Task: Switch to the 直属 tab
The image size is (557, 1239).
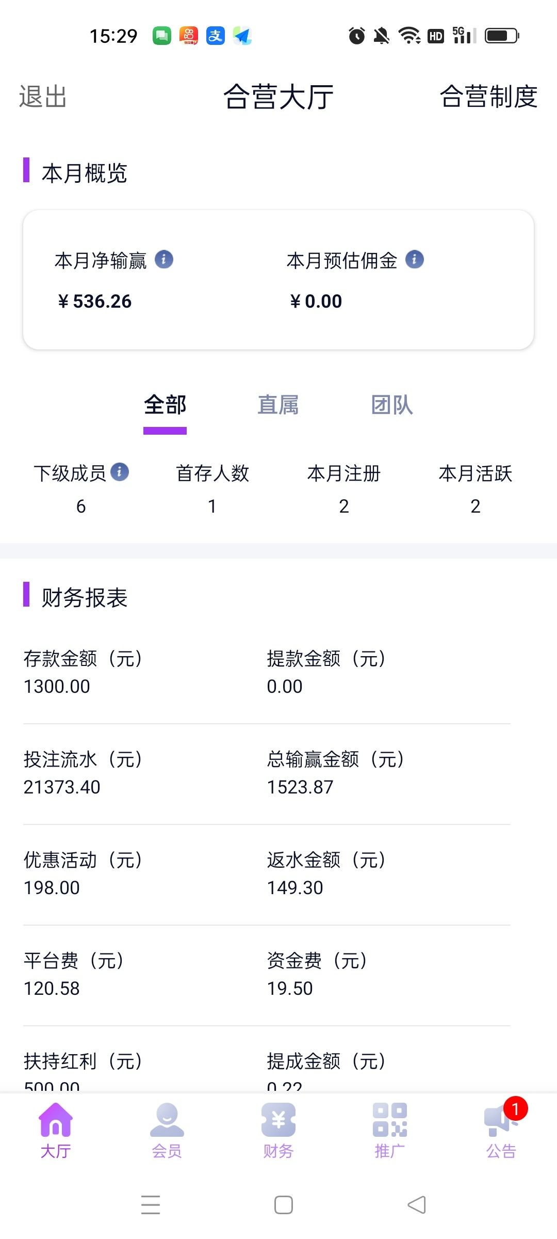Action: 278,405
